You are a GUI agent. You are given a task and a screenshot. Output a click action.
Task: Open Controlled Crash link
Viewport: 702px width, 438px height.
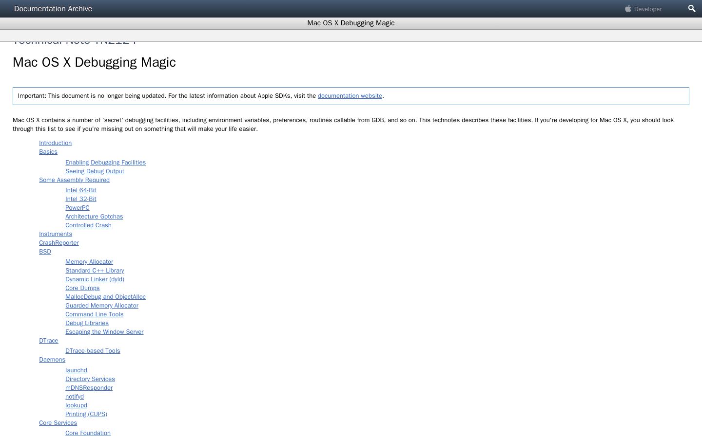click(x=88, y=225)
